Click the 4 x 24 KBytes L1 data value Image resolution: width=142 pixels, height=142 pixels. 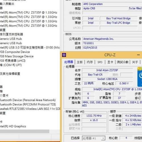point(132,116)
